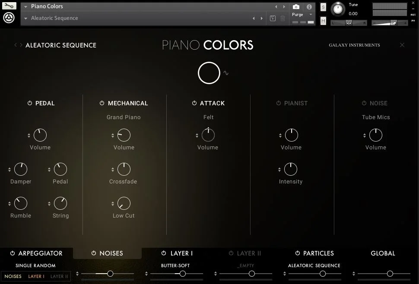Enable the NOISE section power switch

(364, 103)
